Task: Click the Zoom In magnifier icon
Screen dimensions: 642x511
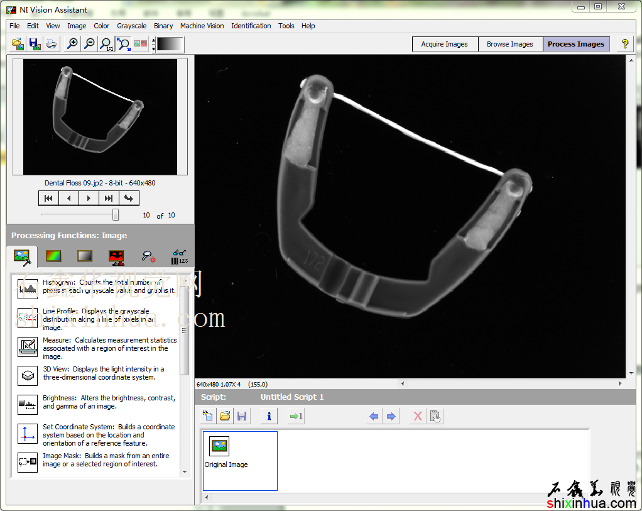Action: (73, 44)
